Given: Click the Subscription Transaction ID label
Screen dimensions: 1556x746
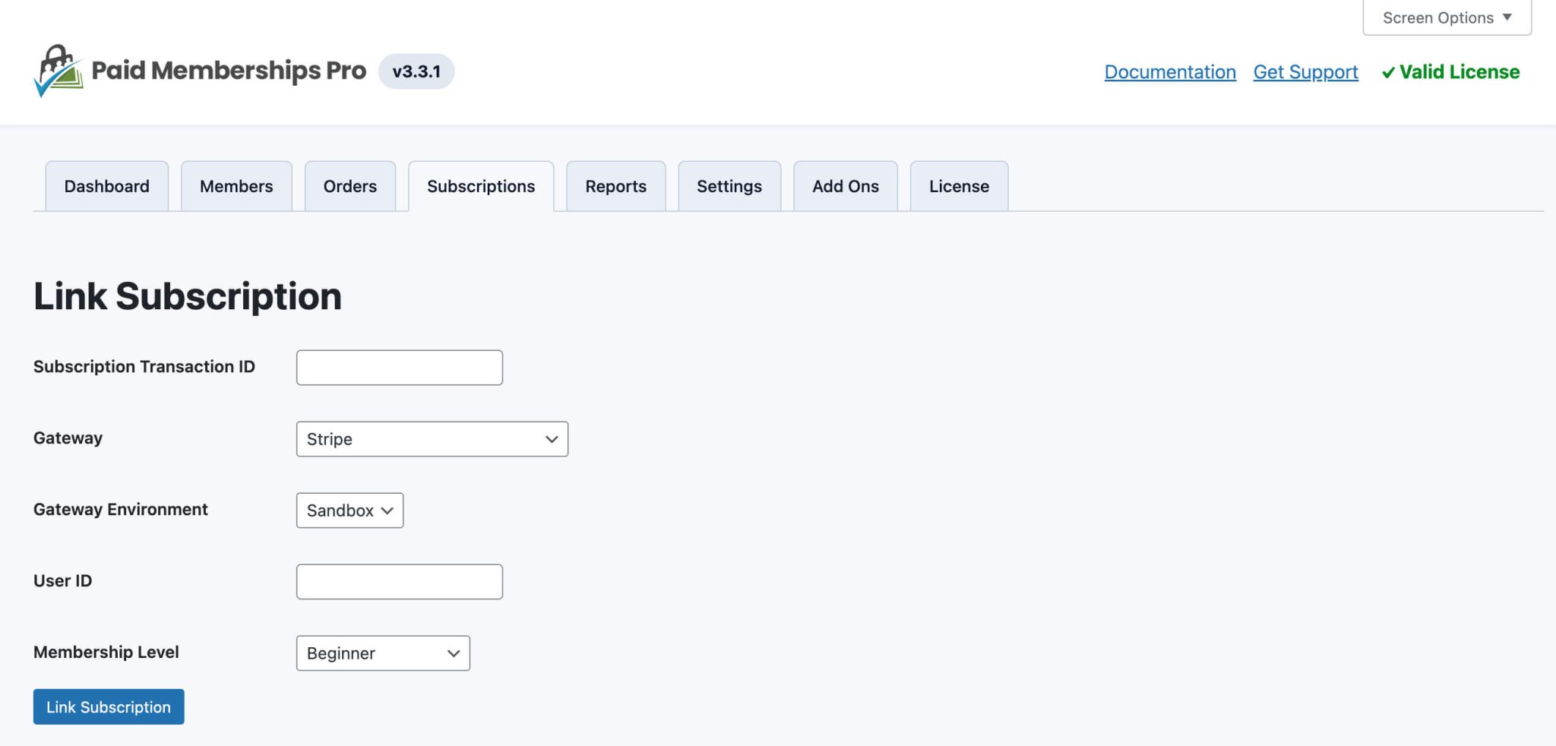Looking at the screenshot, I should pyautogui.click(x=144, y=366).
